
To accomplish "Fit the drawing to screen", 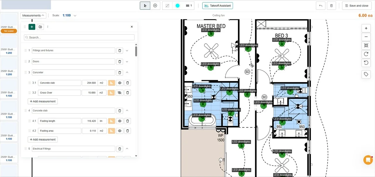I will coord(366,45).
